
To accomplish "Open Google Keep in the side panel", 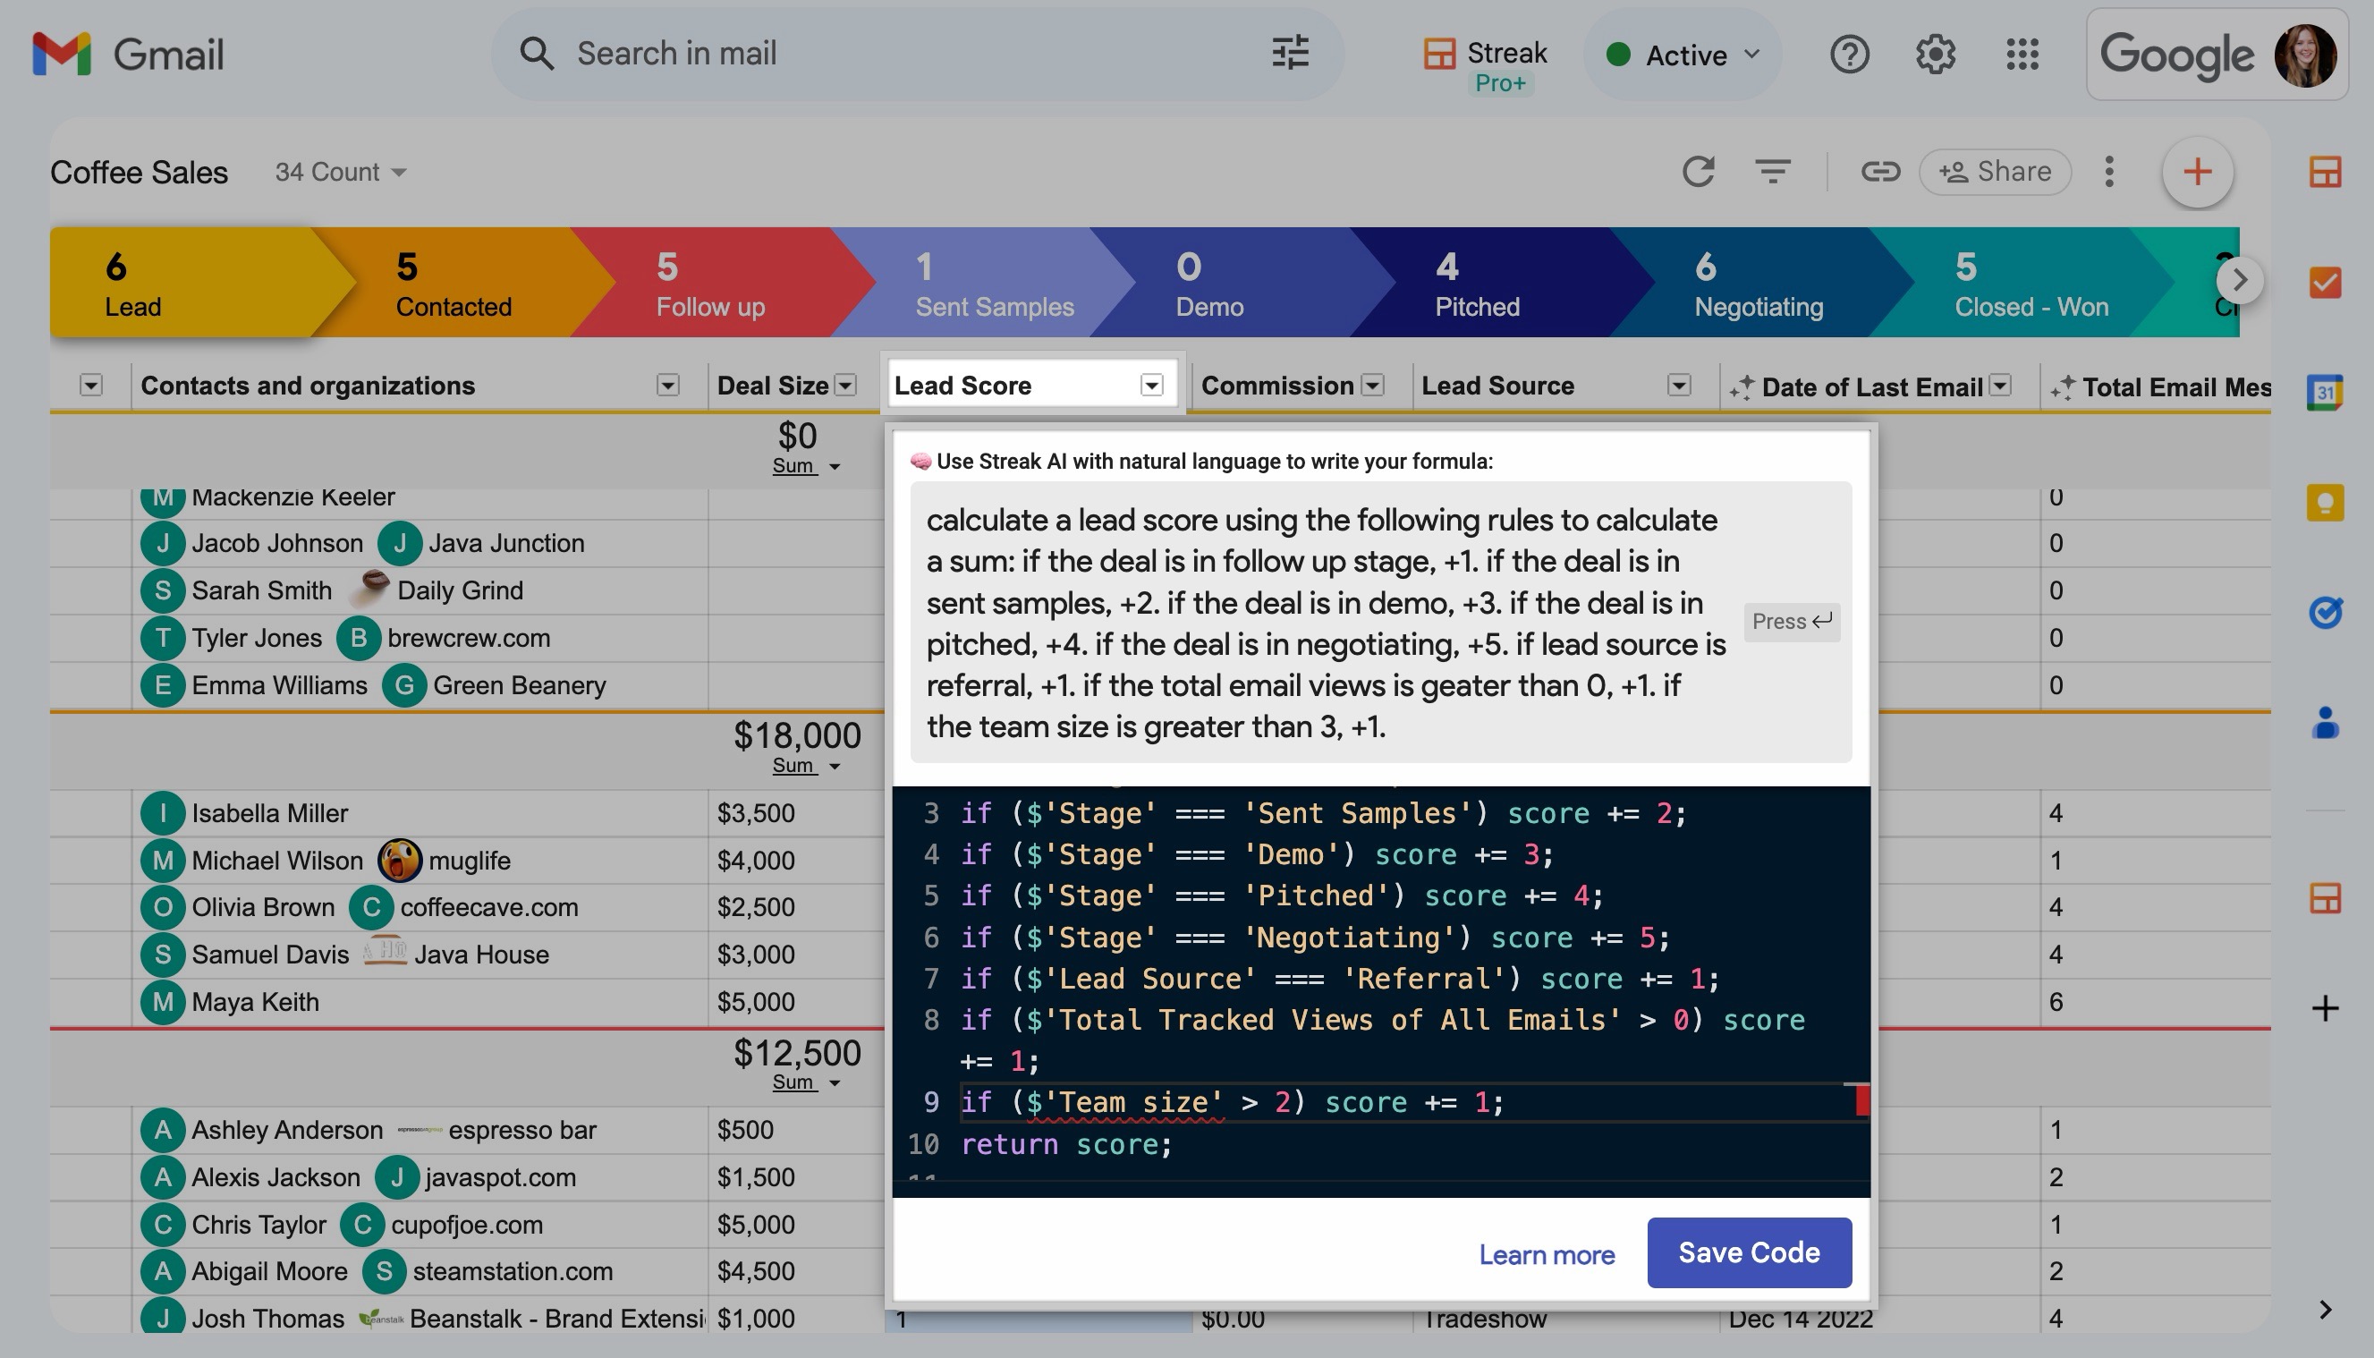I will (2325, 503).
